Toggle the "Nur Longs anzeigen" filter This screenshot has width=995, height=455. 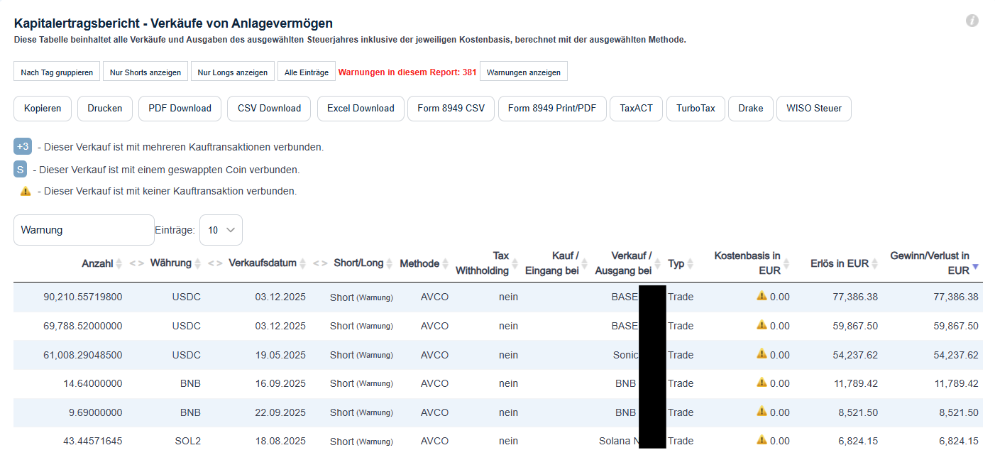pos(232,71)
